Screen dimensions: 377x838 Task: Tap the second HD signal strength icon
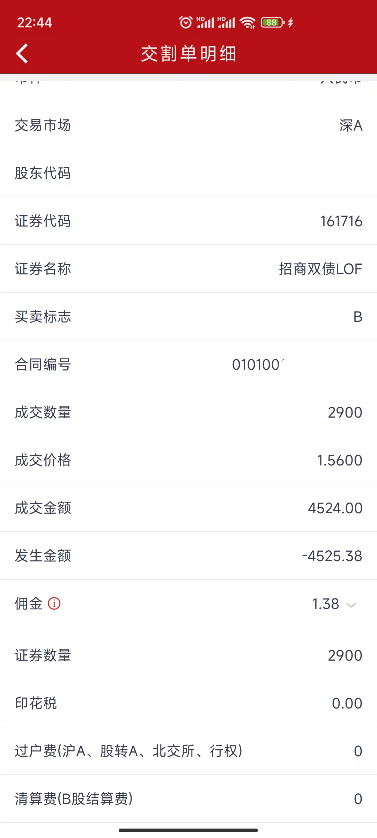226,22
